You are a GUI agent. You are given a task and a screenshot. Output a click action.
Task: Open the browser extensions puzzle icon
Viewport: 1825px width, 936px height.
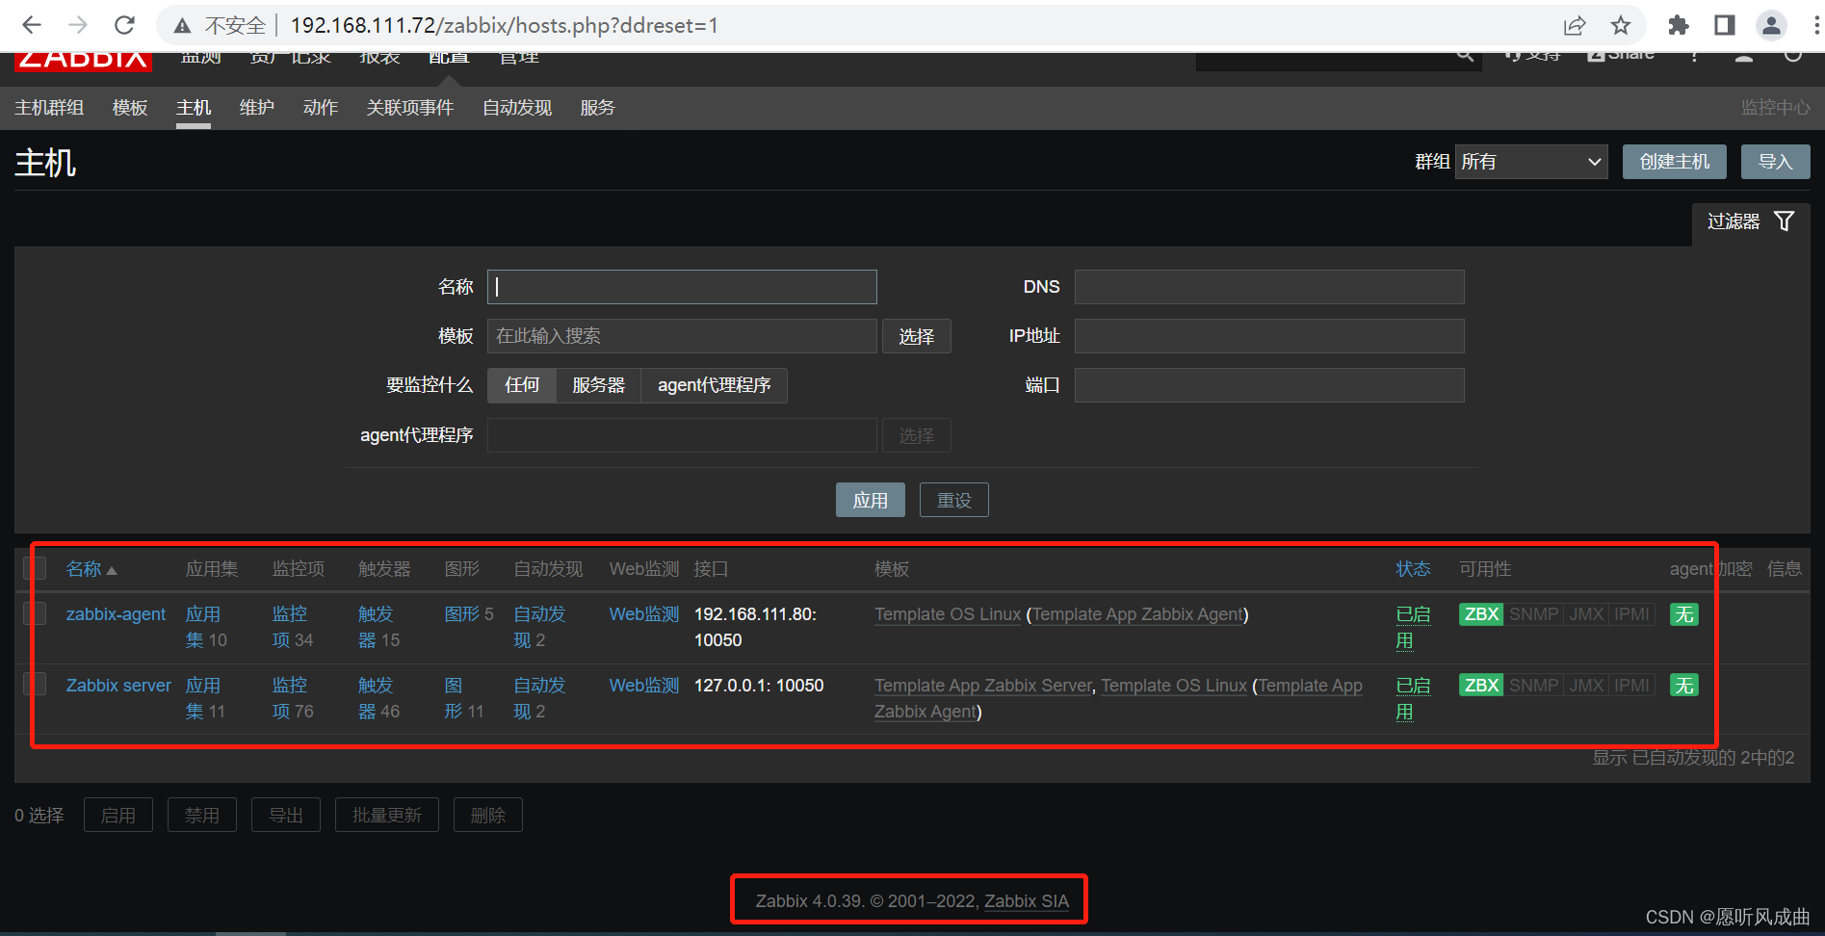pyautogui.click(x=1679, y=26)
